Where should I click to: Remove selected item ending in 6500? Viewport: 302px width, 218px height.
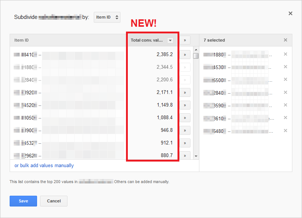pos(285,79)
